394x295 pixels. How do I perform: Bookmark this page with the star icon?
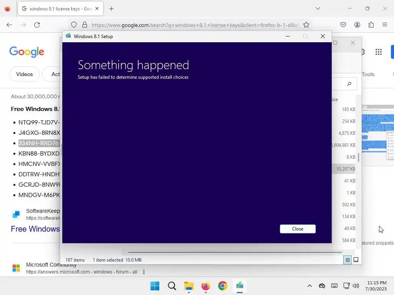306,25
